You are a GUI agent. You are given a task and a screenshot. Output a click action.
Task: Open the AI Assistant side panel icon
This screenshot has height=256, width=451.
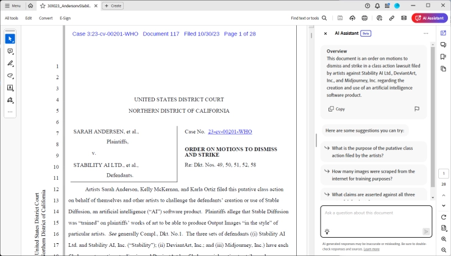pyautogui.click(x=443, y=33)
